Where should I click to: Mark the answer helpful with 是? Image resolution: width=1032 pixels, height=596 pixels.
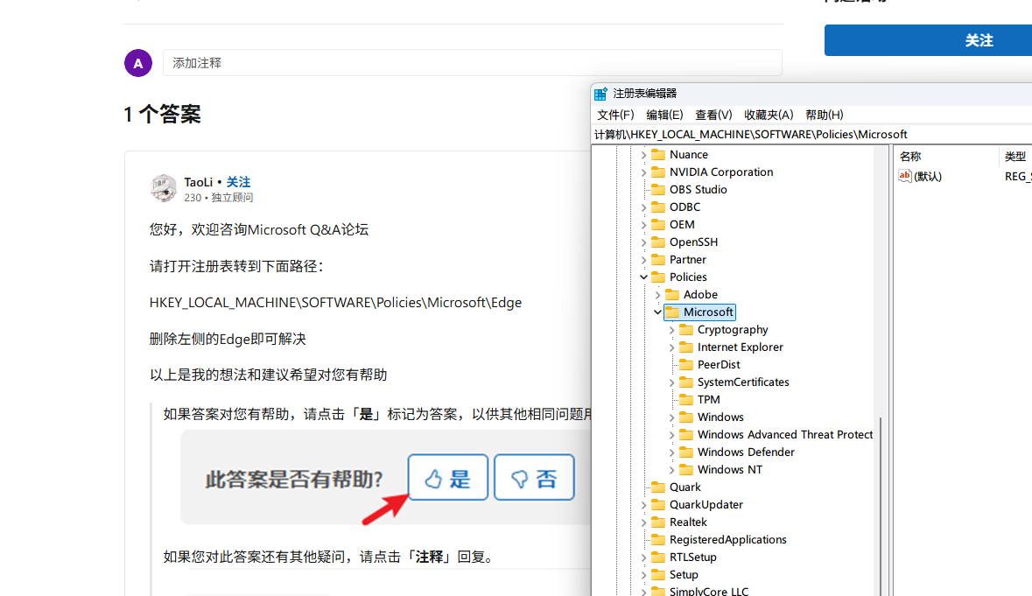447,478
